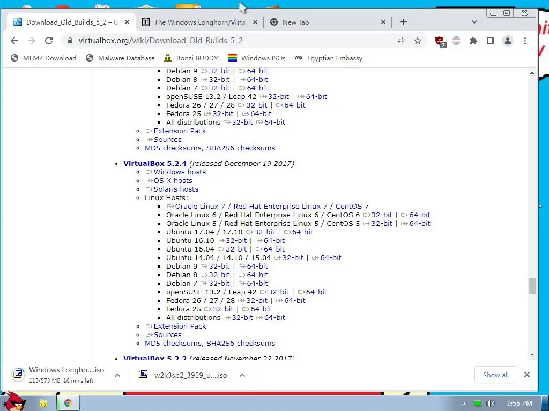Open Oracle Linux 7 / CentOS 7 link
This screenshot has width=549, height=411.
[x=272, y=206]
